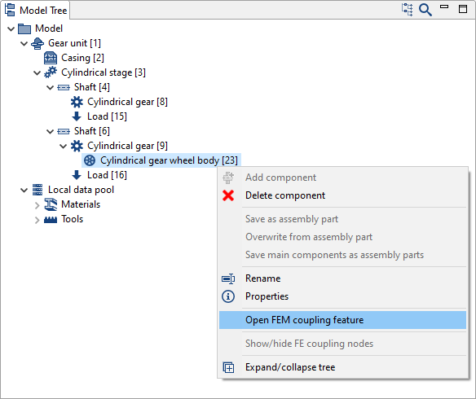Image resolution: width=476 pixels, height=399 pixels.
Task: Click the Properties info icon
Action: (x=228, y=296)
